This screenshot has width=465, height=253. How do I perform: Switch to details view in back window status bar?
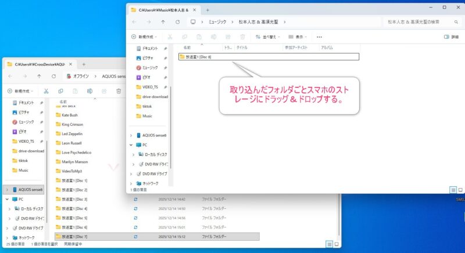[328, 244]
